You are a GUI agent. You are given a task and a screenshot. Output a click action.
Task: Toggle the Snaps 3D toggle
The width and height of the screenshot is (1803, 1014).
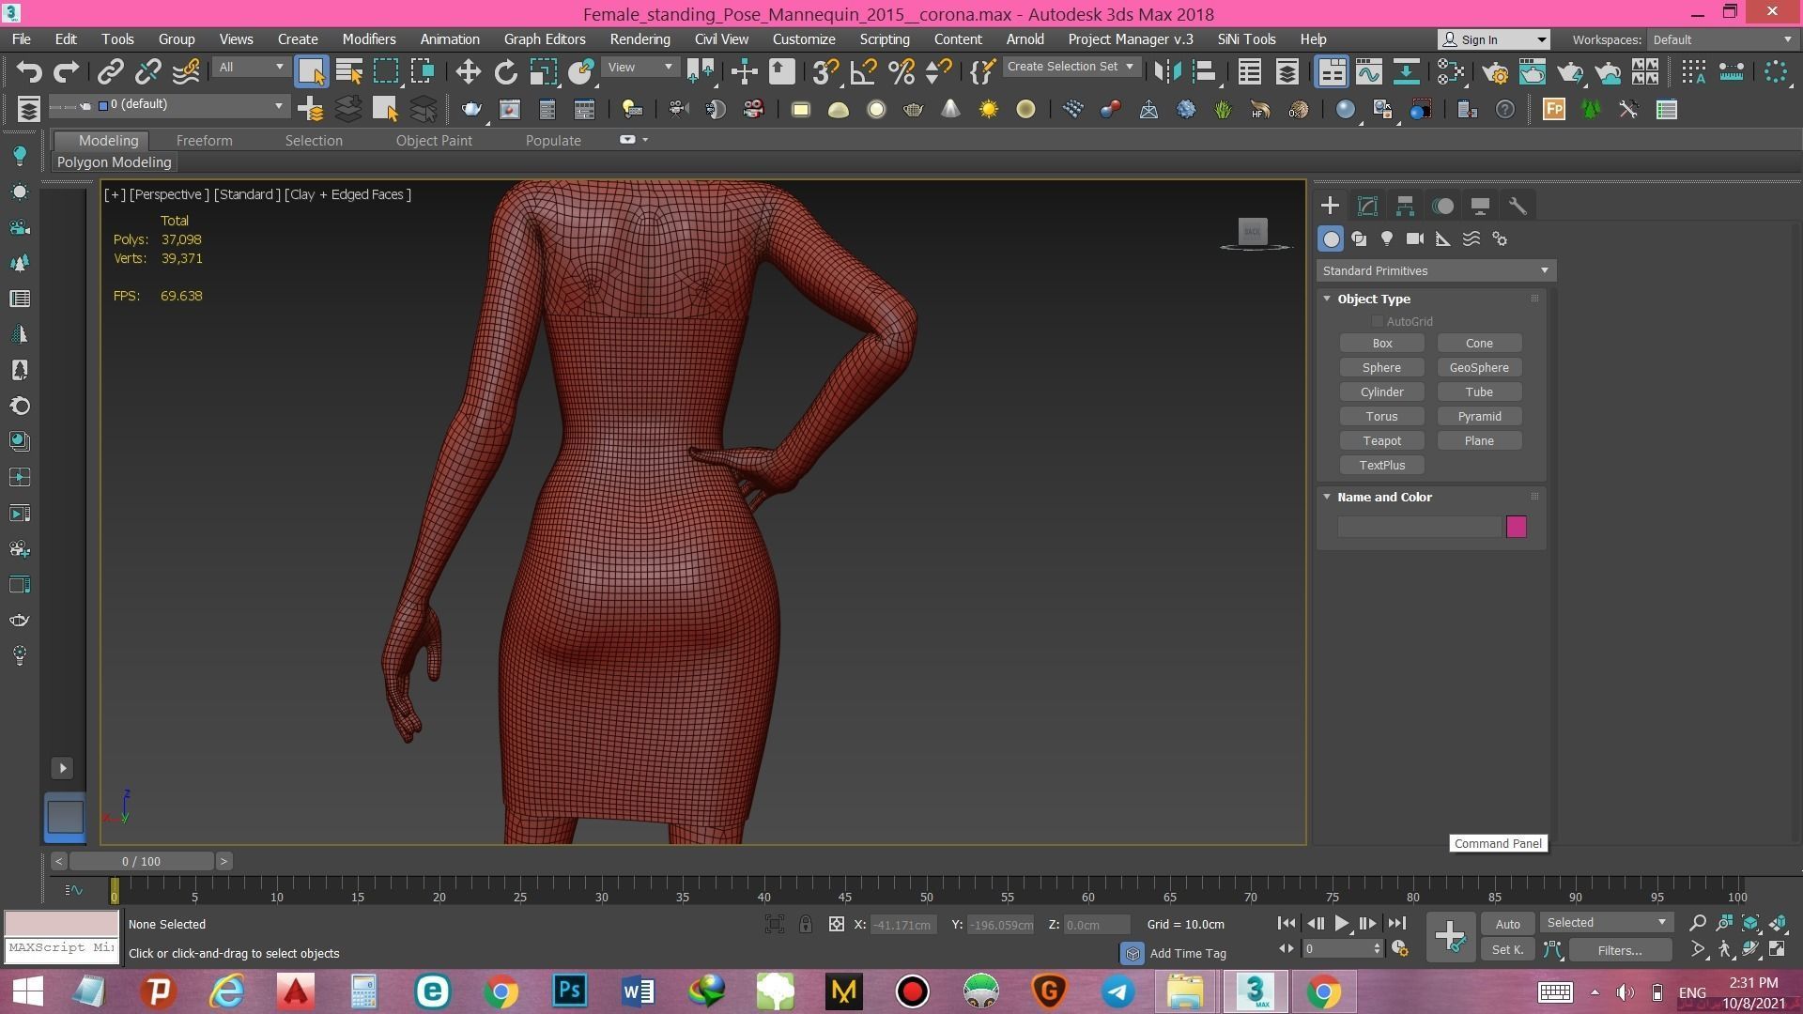click(x=825, y=71)
